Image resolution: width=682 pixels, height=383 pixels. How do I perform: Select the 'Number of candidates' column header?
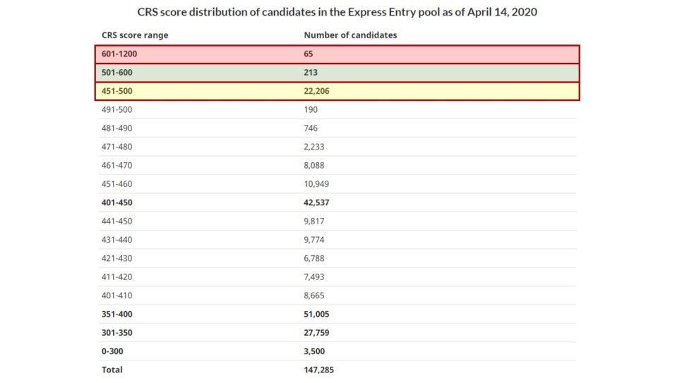pos(350,35)
